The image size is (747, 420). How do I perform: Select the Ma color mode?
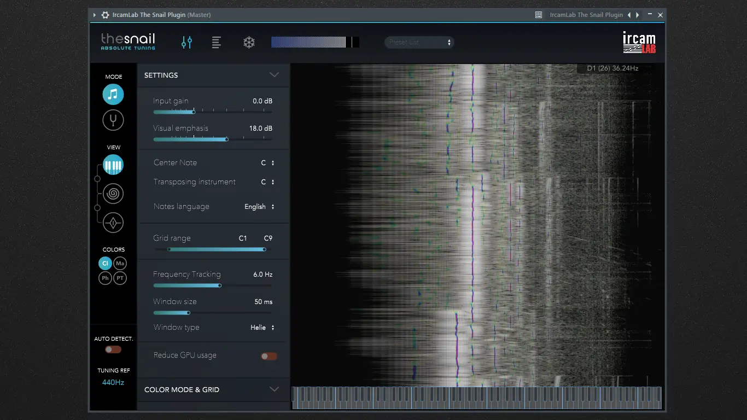[120, 264]
